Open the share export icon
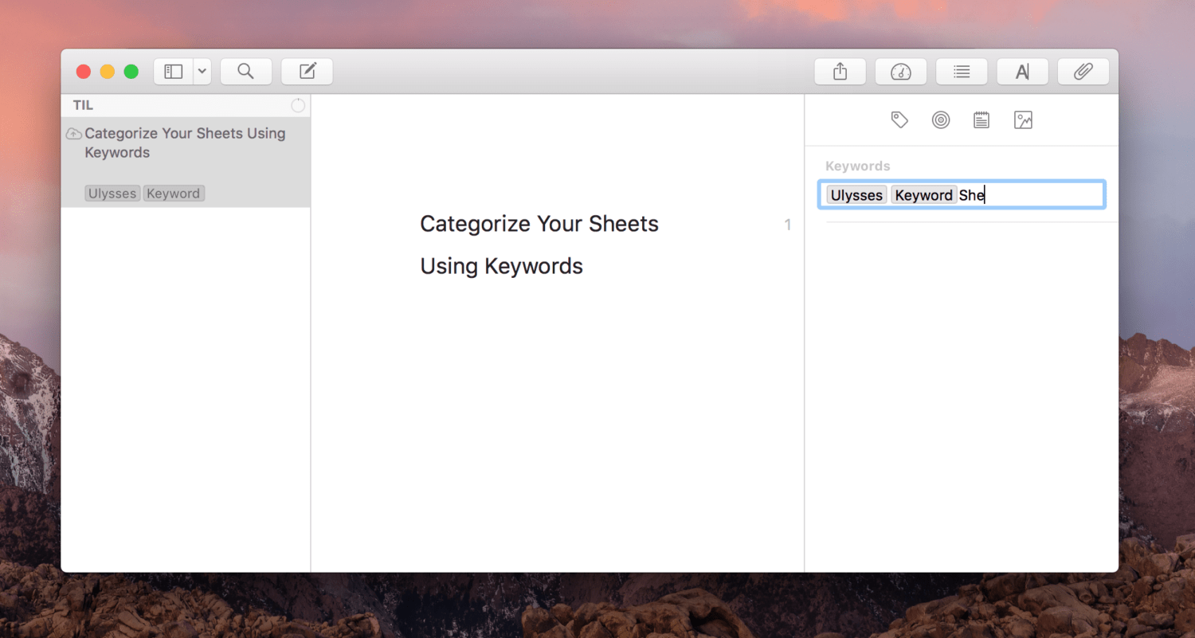Screen dimensions: 1195x638 [x=840, y=72]
